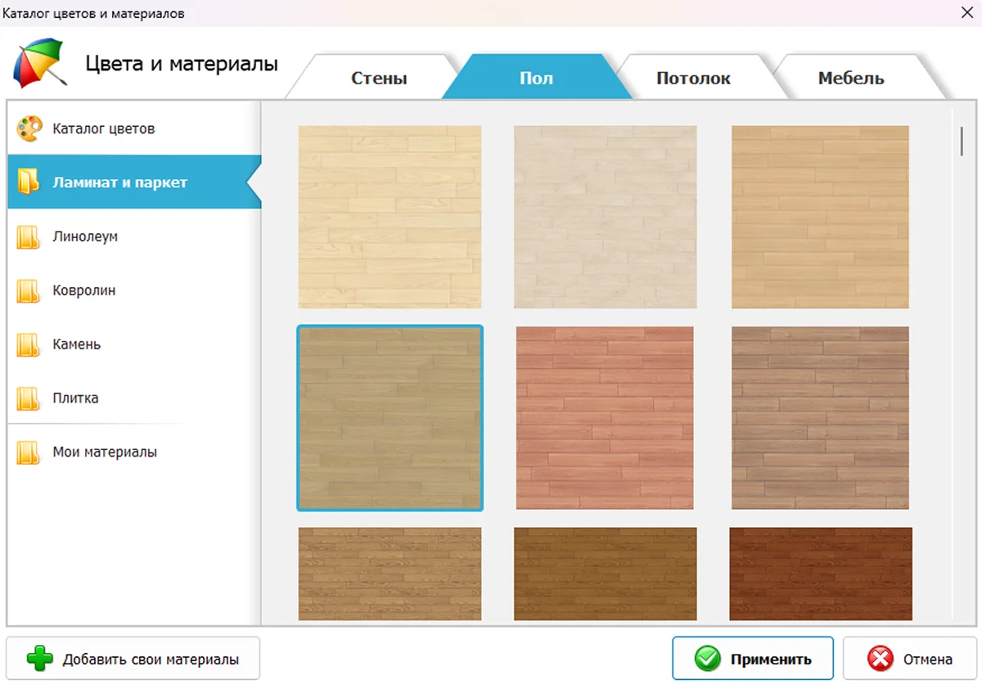The height and width of the screenshot is (689, 982).
Task: Open the Каталог цветов category
Action: [x=134, y=128]
